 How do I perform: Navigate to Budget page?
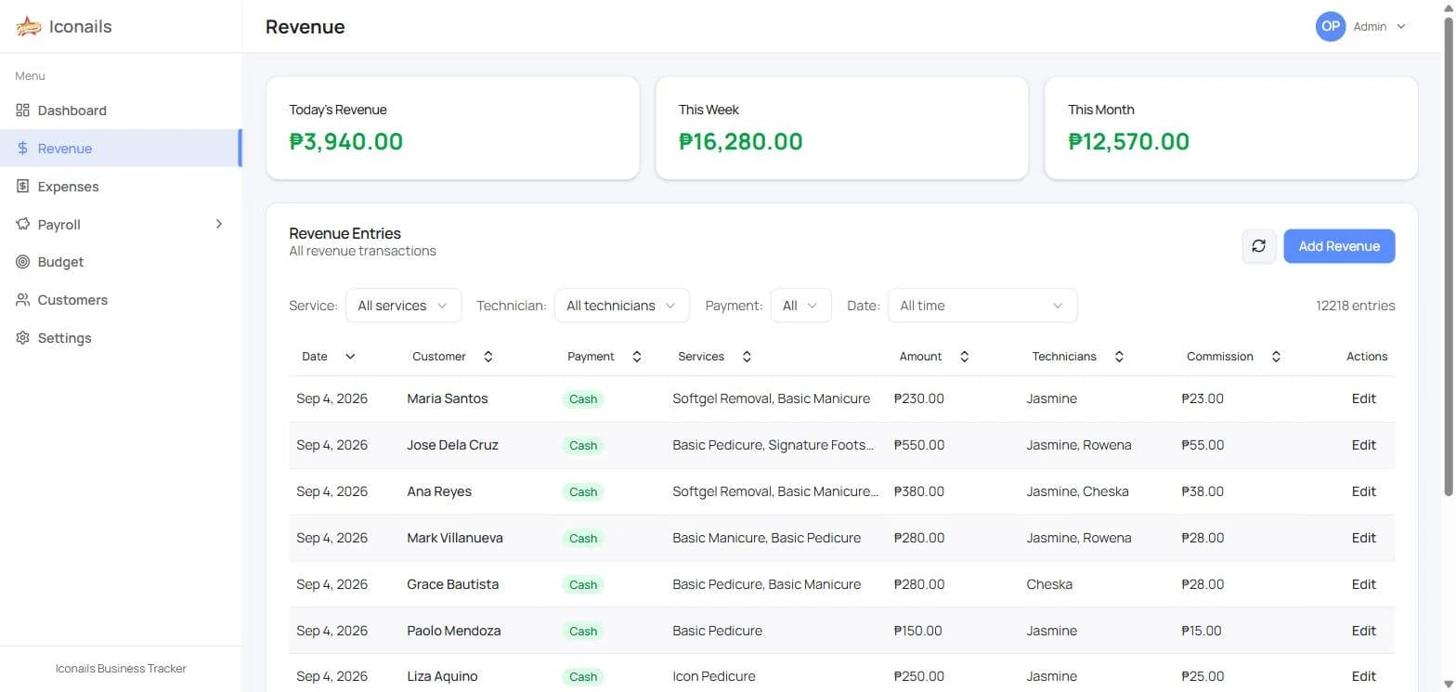(121, 262)
